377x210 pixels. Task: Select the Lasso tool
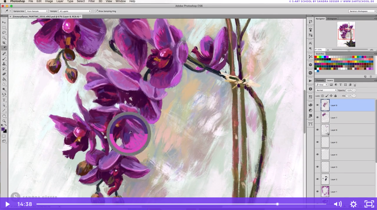click(4, 32)
